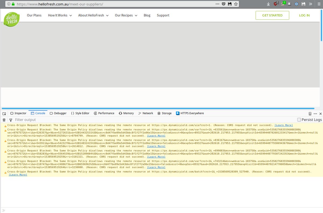
Task: Switch to the Debugger tab
Action: (58, 113)
